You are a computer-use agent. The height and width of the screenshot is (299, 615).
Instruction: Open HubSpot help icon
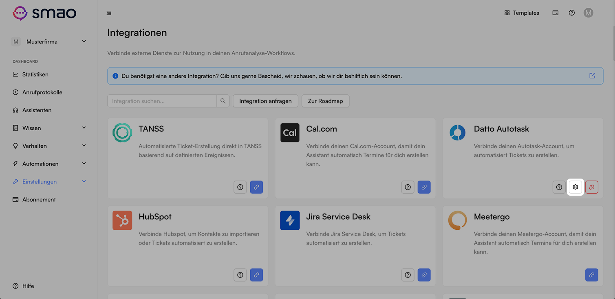click(240, 275)
